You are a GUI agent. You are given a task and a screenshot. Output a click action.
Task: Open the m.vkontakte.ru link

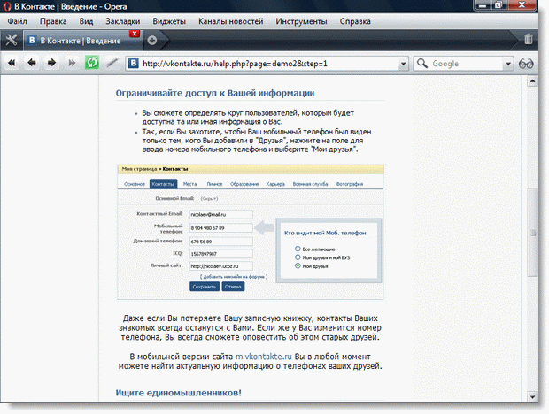[264, 356]
